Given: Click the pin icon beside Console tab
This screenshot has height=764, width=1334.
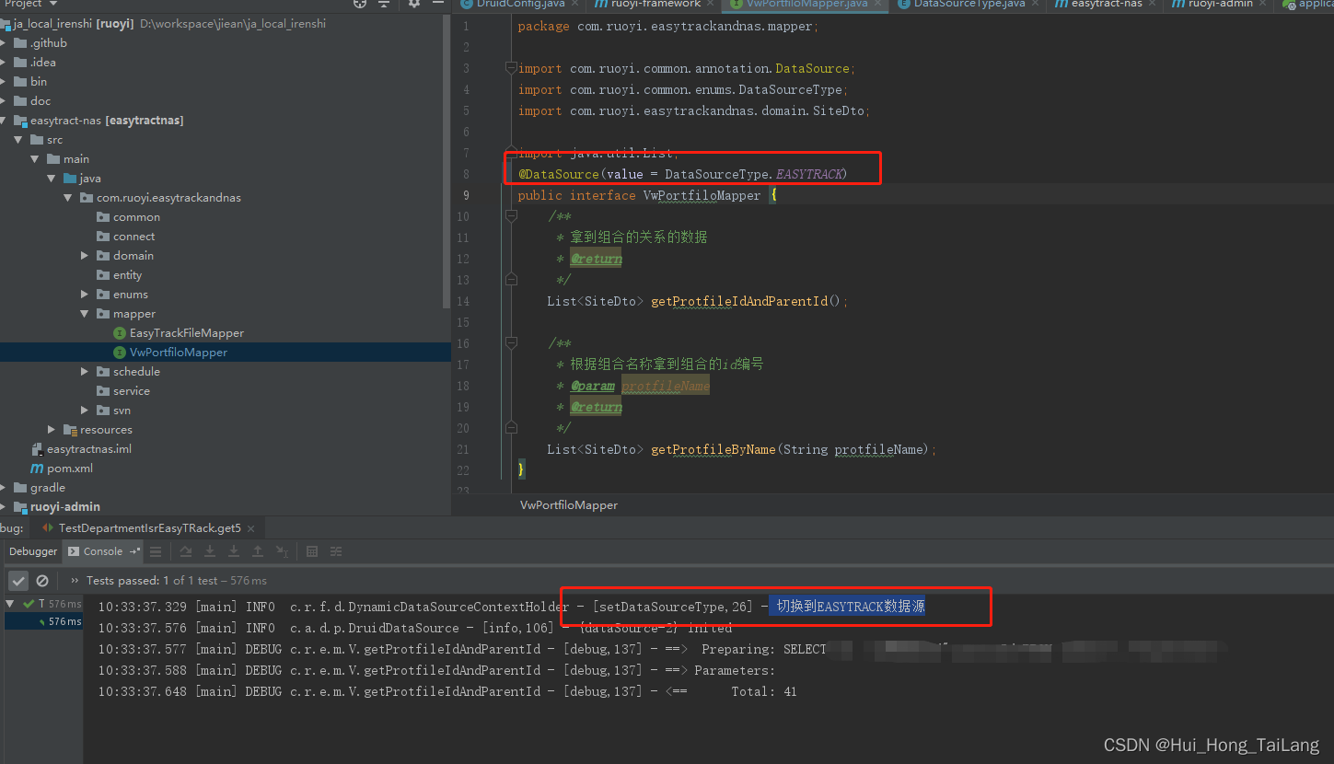Looking at the screenshot, I should coord(134,551).
